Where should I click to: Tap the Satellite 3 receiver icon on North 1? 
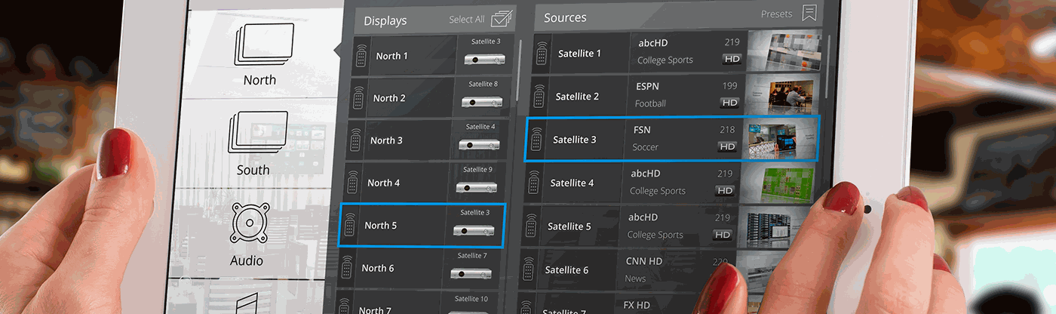[484, 60]
